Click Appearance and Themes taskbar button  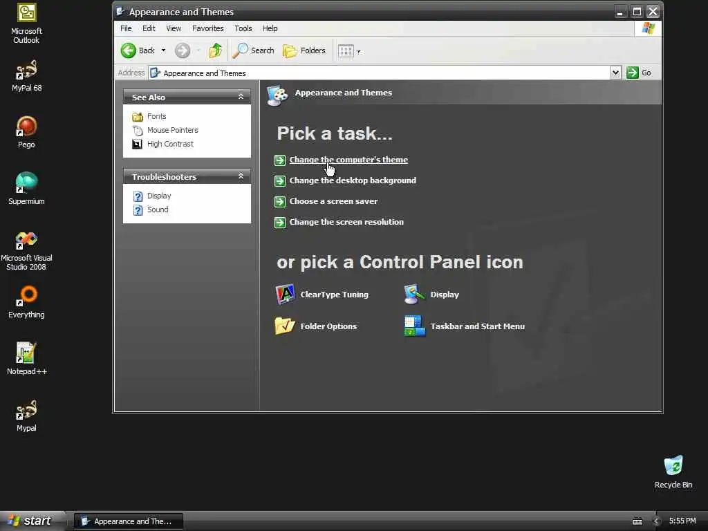[x=129, y=521]
